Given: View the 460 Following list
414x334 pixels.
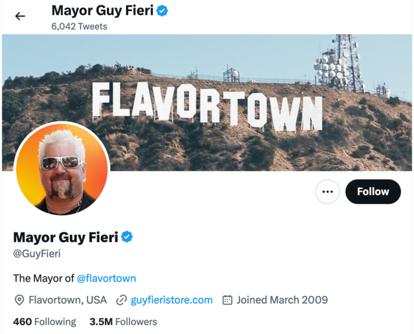Looking at the screenshot, I should (x=44, y=322).
